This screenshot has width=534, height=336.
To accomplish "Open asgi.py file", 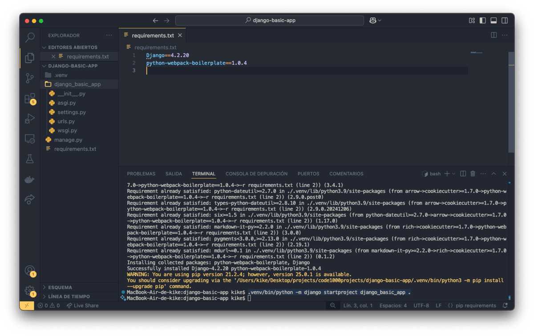I will [x=79, y=103].
